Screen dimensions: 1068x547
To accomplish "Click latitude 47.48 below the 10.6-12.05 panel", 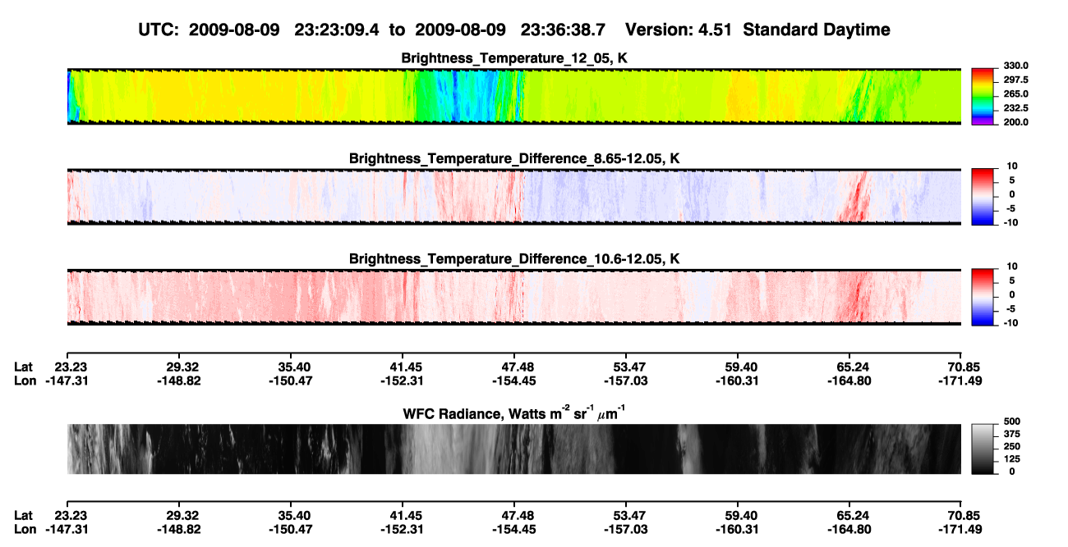I will (x=513, y=367).
